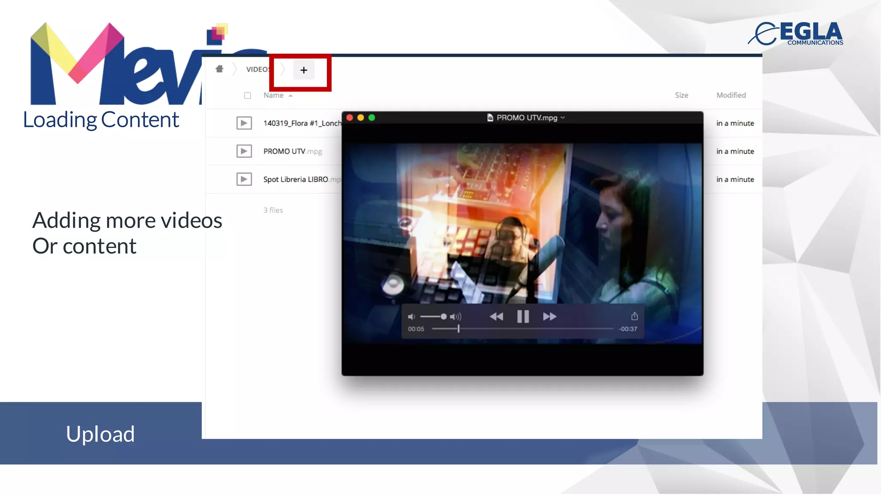This screenshot has height=495, width=881.
Task: Click play icon beside Spot Libreria LIBRO
Action: 244,179
